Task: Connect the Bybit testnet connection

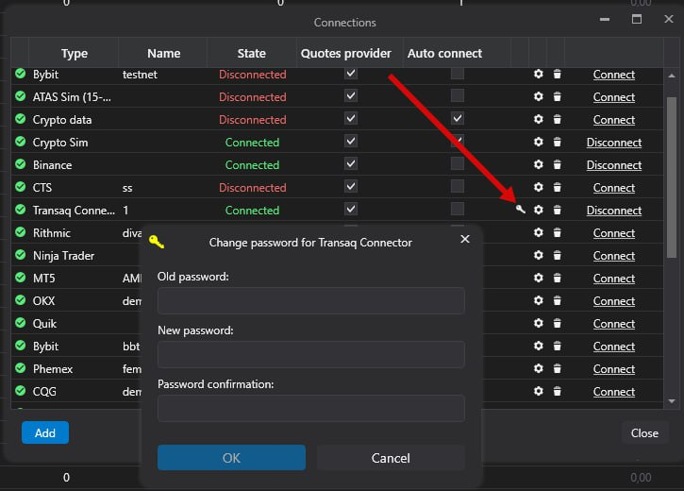Action: (614, 75)
